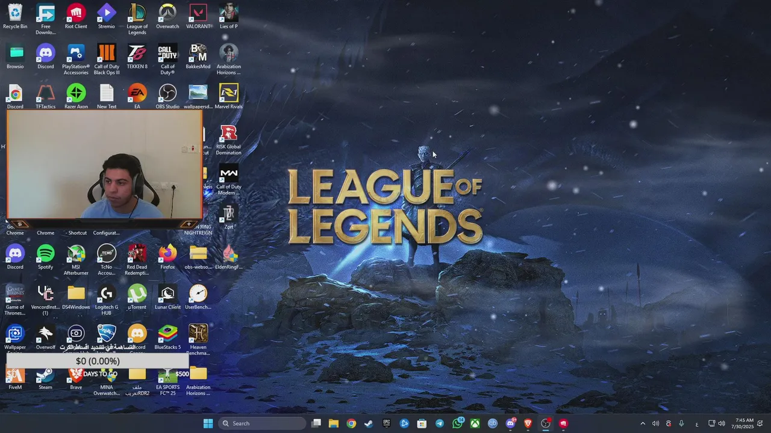Select the wallpapersd image file icon
This screenshot has width=771, height=433.
(x=198, y=96)
